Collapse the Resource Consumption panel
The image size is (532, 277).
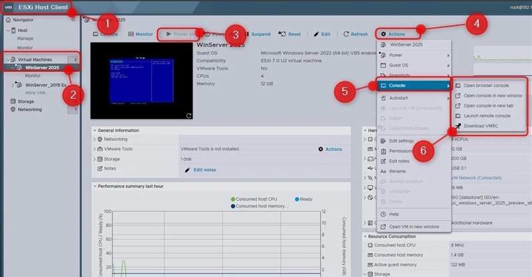[x=365, y=236]
